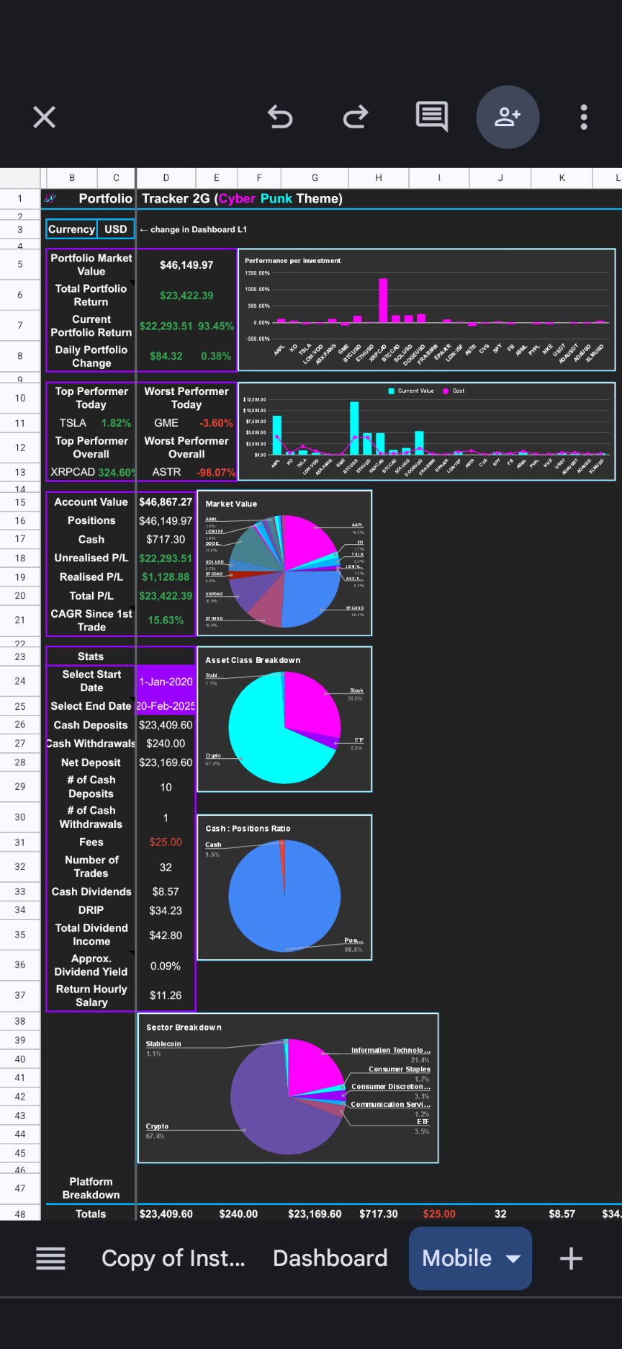Select row header 24

(20, 681)
